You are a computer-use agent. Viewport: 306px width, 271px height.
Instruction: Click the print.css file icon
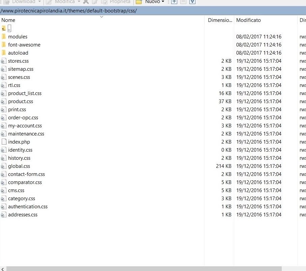tap(3, 110)
